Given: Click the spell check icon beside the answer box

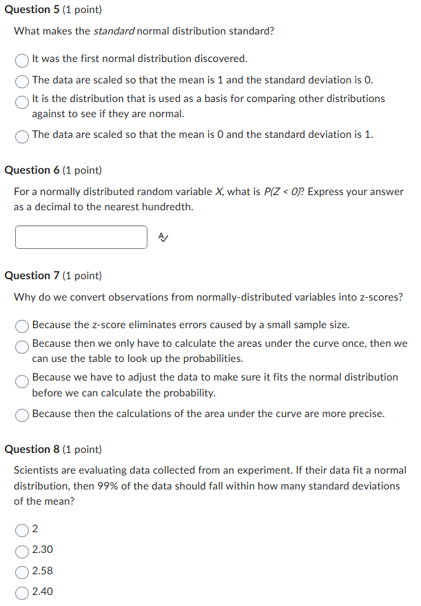Looking at the screenshot, I should point(163,237).
